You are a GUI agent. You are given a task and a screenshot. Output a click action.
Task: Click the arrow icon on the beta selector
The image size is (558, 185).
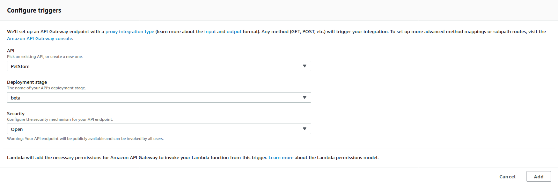point(304,98)
